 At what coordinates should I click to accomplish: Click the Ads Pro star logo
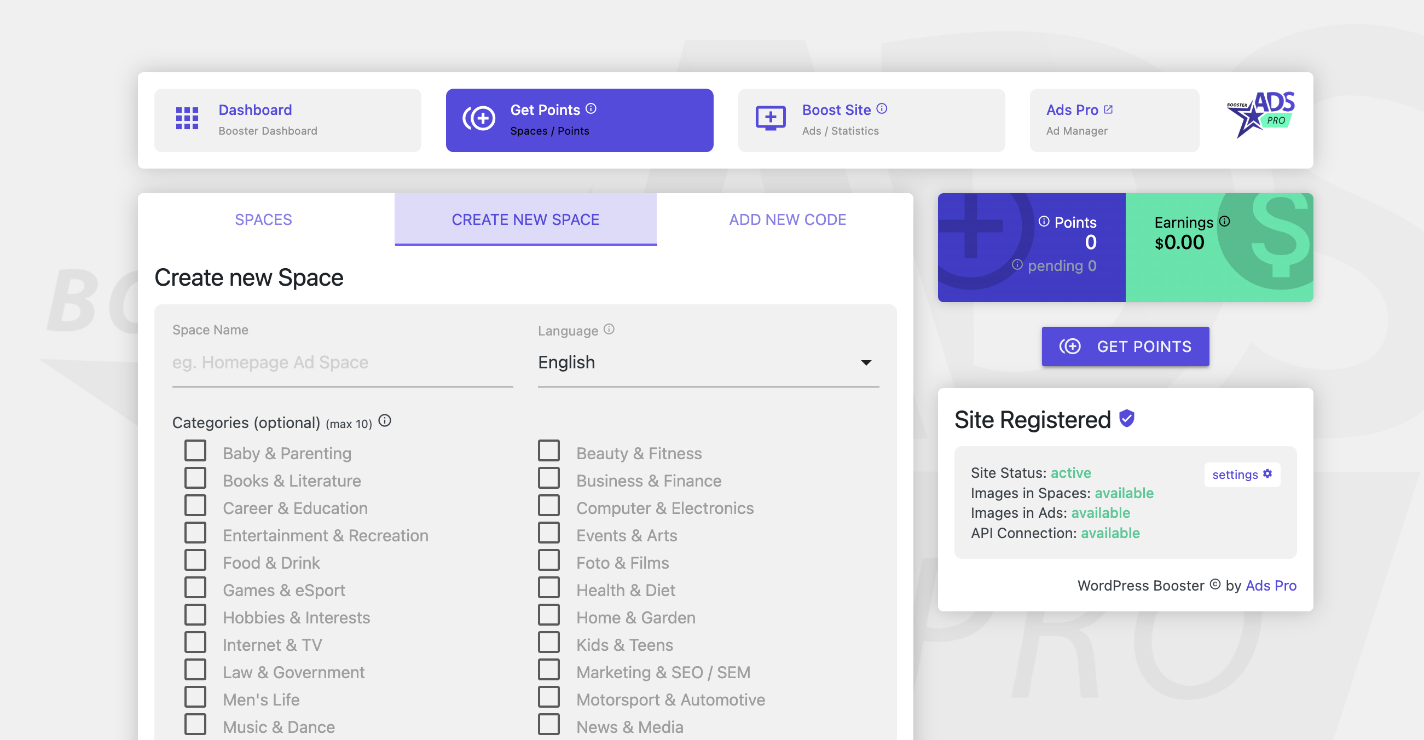coord(1260,115)
